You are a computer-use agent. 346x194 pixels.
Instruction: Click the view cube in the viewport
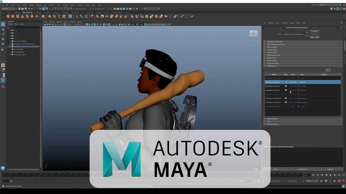point(253,33)
